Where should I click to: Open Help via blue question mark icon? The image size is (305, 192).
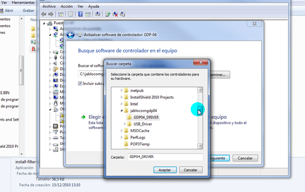(x=80, y=14)
